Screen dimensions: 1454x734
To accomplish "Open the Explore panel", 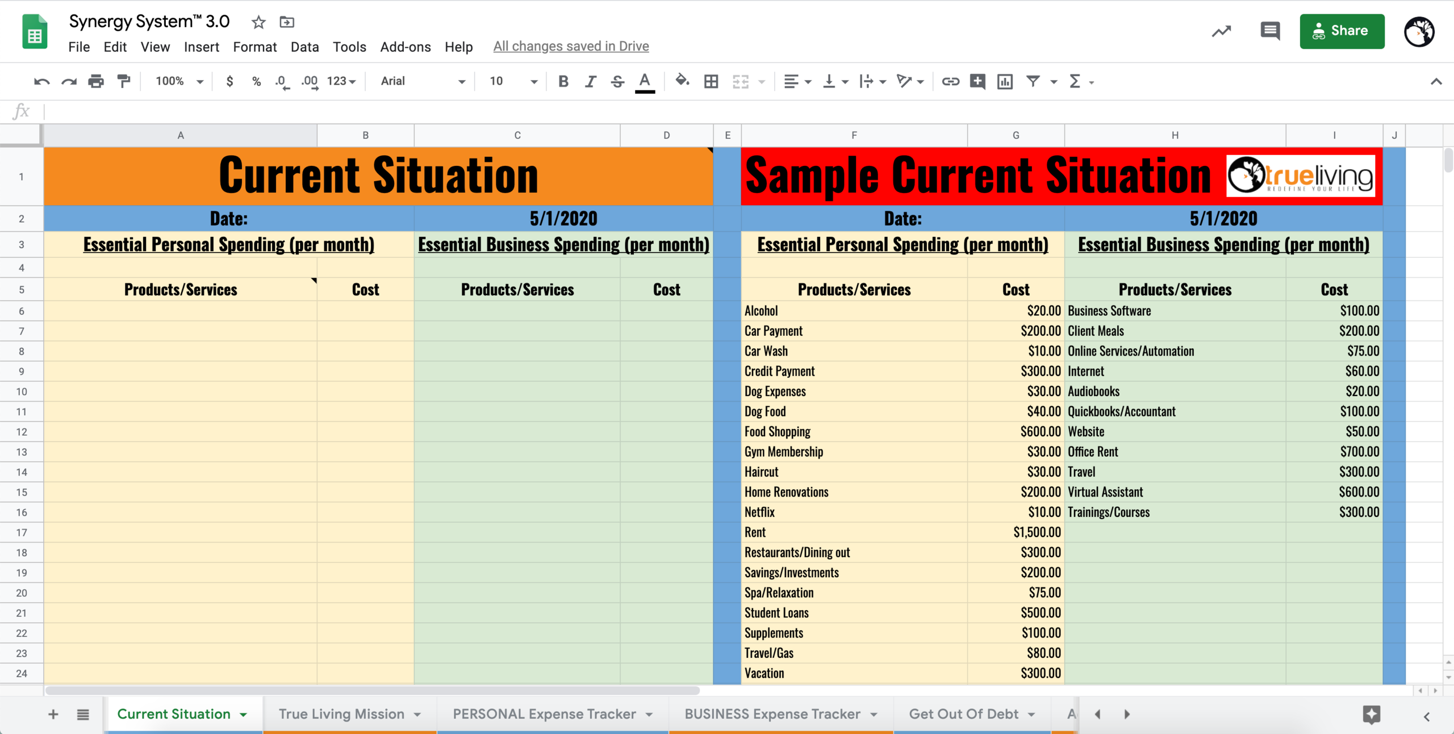I will point(1371,715).
